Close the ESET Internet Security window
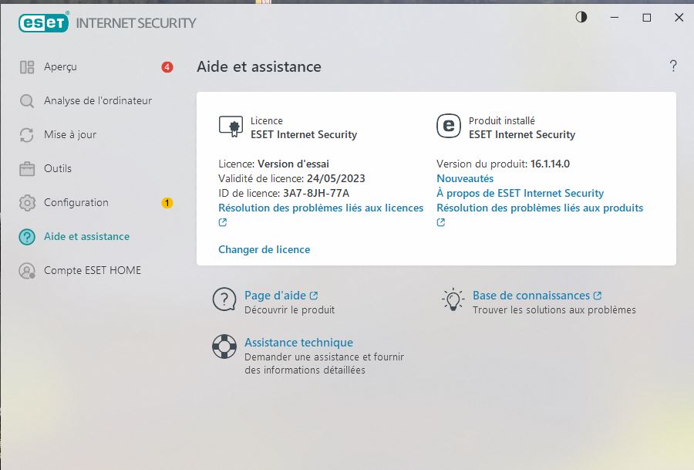 679,17
